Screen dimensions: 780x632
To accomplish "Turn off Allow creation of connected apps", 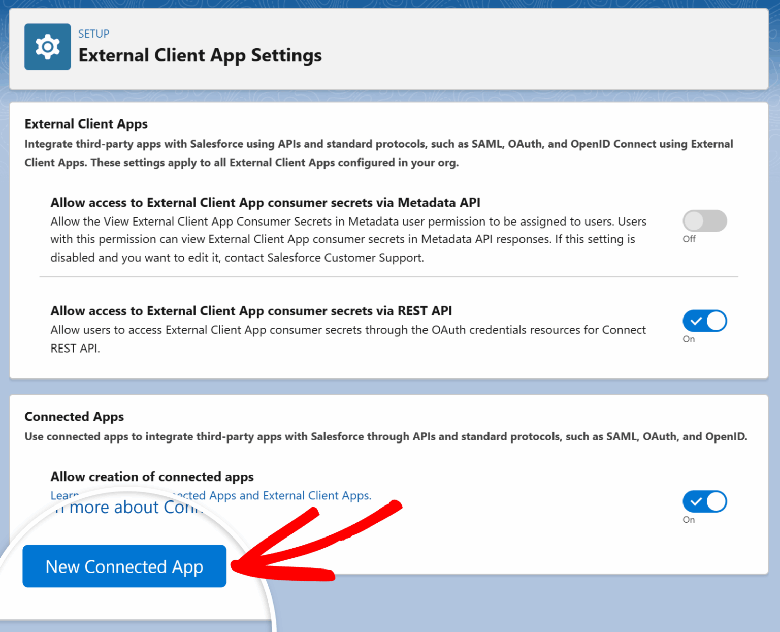I will 704,501.
